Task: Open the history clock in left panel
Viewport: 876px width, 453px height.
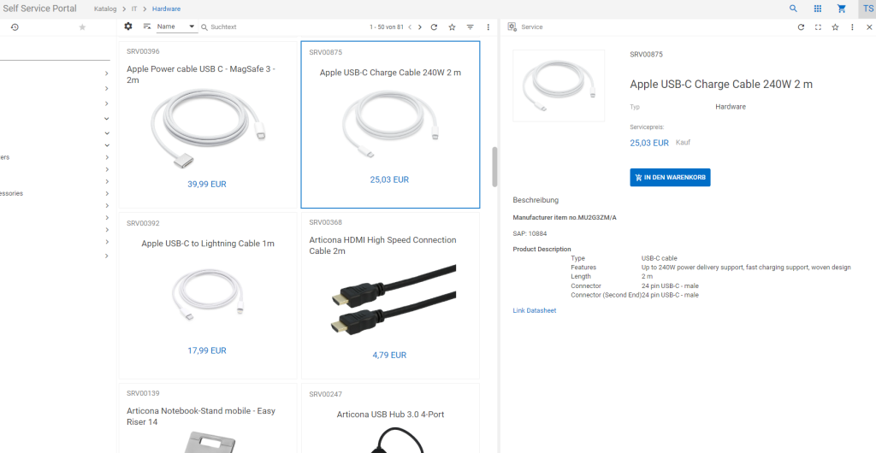Action: (15, 26)
